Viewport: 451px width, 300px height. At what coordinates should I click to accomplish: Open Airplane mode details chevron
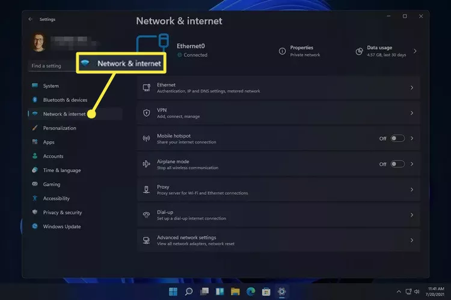[x=412, y=164]
